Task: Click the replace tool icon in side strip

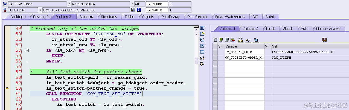Action: pos(202,40)
